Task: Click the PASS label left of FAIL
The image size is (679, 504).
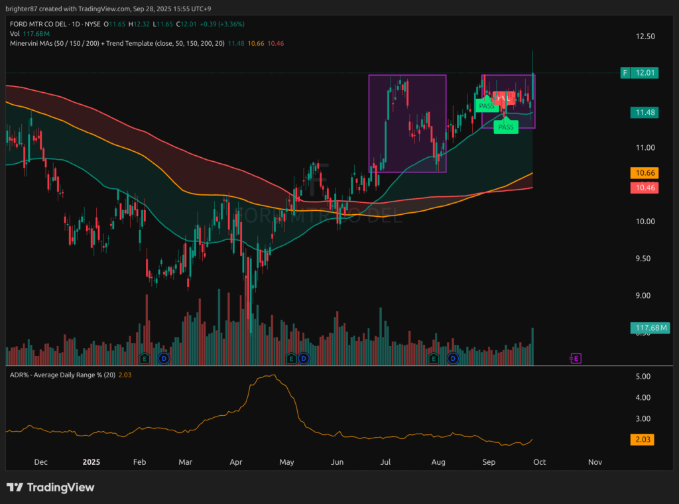Action: [x=487, y=105]
